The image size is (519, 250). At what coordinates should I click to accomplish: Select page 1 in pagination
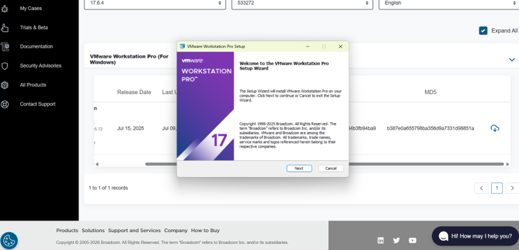pos(497,188)
